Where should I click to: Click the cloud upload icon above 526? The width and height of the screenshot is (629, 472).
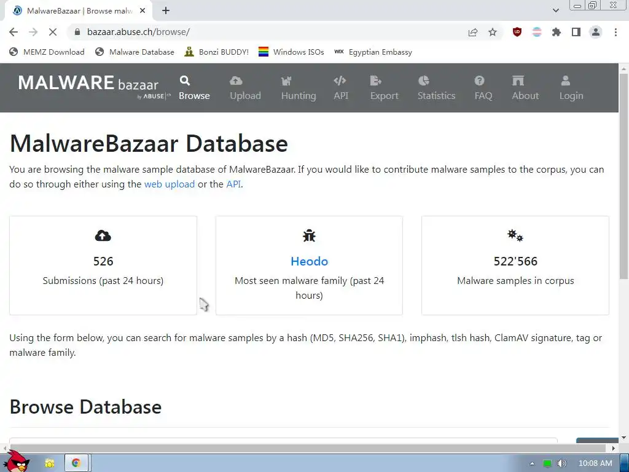103,235
